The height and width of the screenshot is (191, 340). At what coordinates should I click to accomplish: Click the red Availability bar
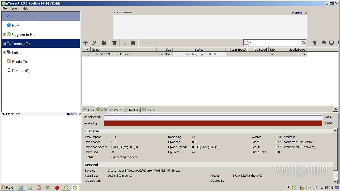pyautogui.click(x=213, y=123)
